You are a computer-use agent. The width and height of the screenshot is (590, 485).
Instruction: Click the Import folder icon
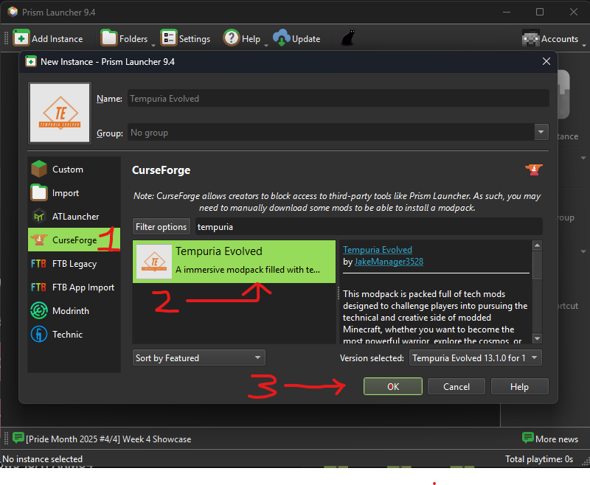(39, 192)
